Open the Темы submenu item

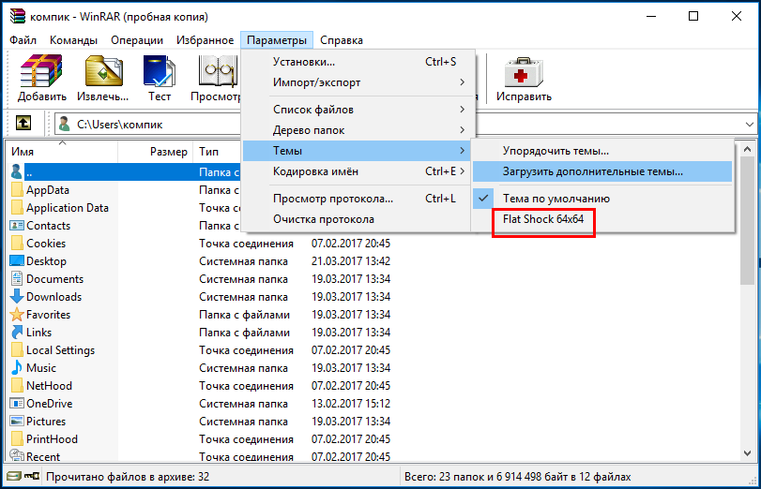tap(357, 151)
